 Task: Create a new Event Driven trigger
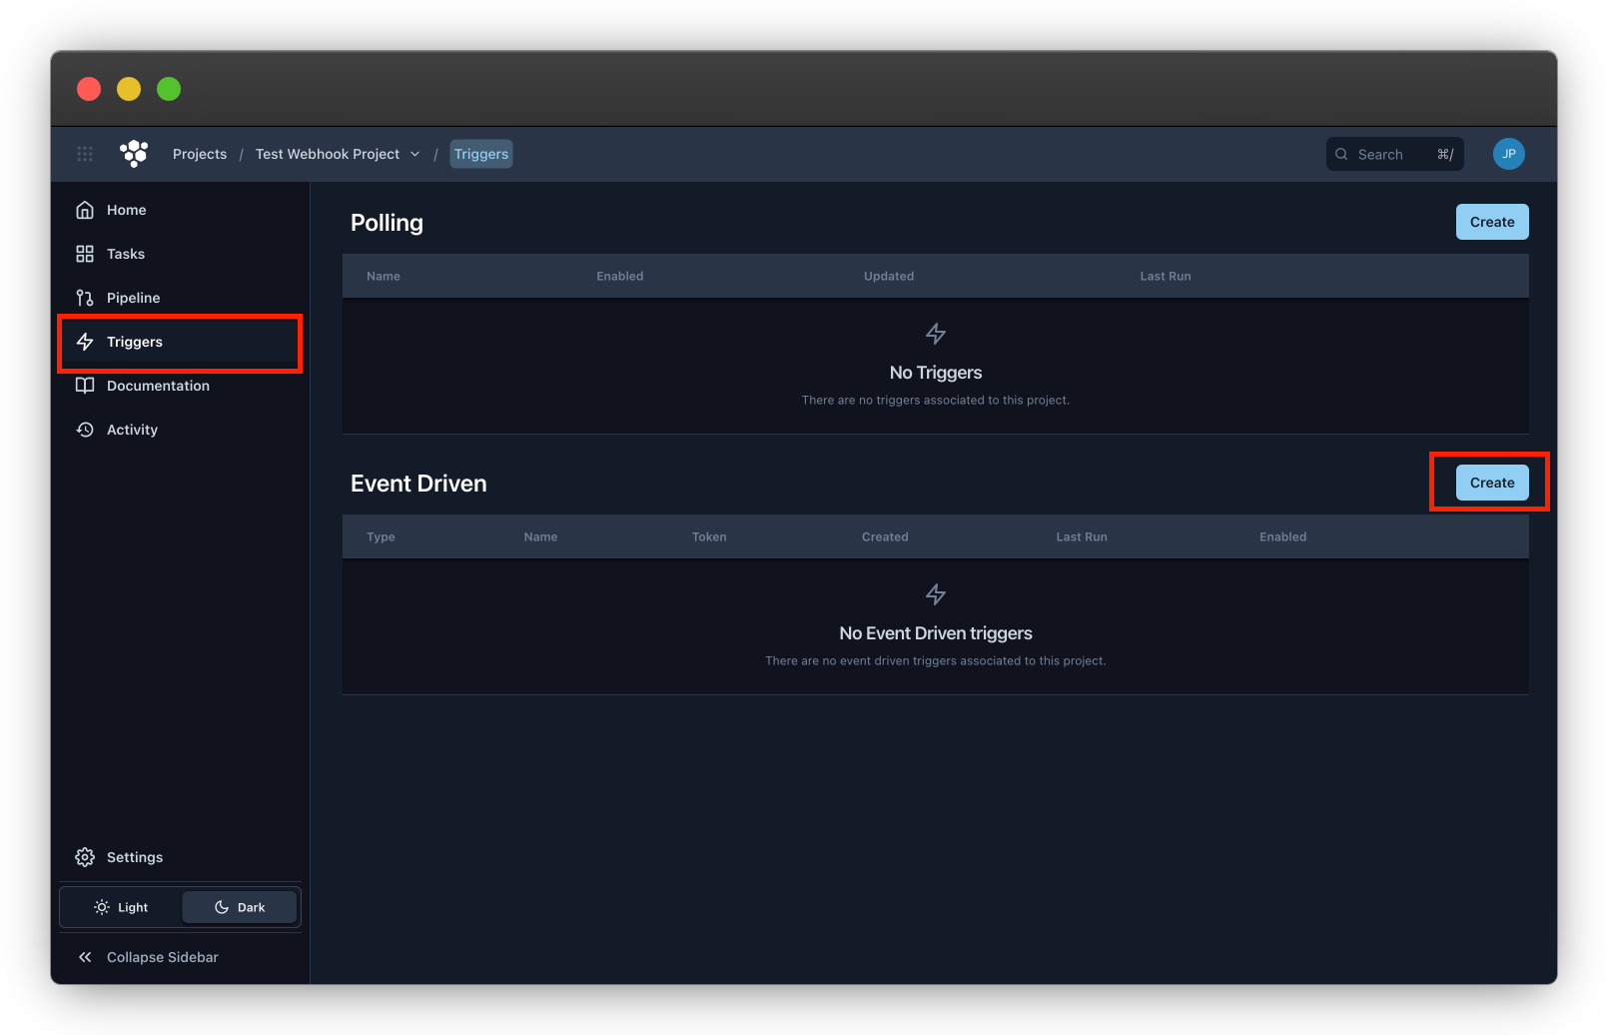[1491, 483]
